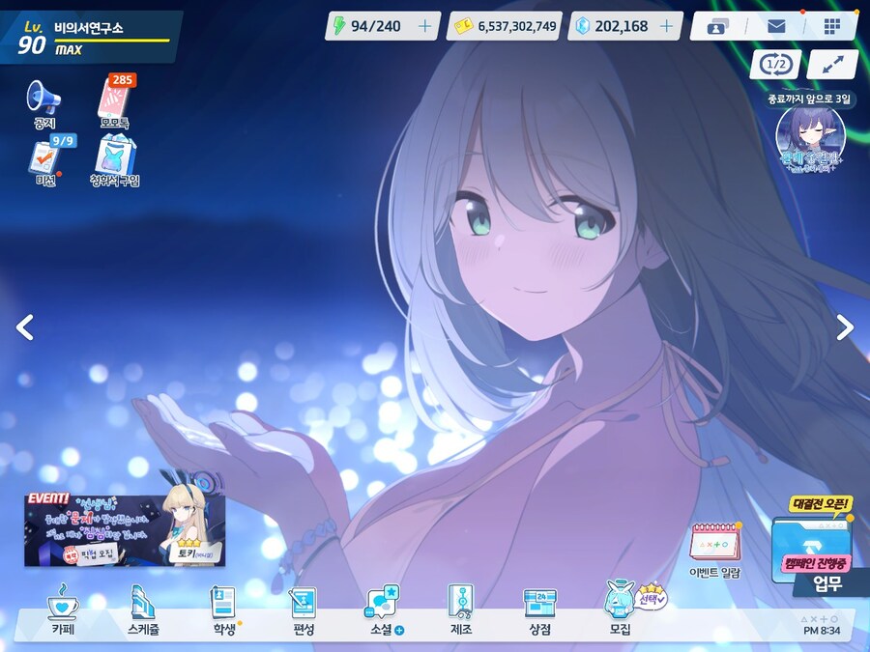Open MomoTalk with the 285 badge
Screen dimensions: 870x652
[x=115, y=102]
